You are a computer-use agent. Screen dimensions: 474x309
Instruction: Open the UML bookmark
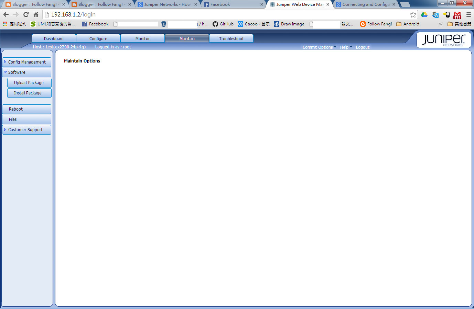[x=52, y=24]
